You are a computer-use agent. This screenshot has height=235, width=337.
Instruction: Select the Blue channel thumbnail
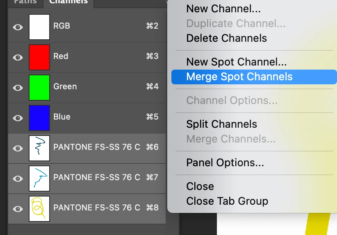pos(39,118)
